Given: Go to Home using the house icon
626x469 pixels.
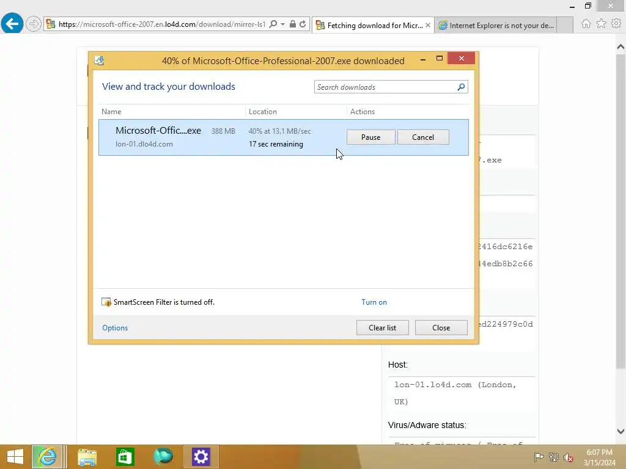Looking at the screenshot, I should (586, 24).
